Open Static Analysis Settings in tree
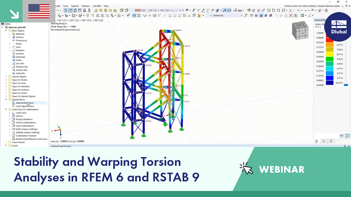This screenshot has height=197, width=351. pos(26,129)
